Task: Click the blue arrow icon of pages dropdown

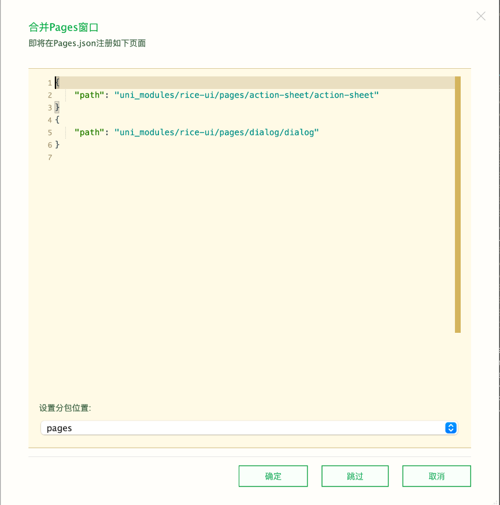Action: (451, 428)
